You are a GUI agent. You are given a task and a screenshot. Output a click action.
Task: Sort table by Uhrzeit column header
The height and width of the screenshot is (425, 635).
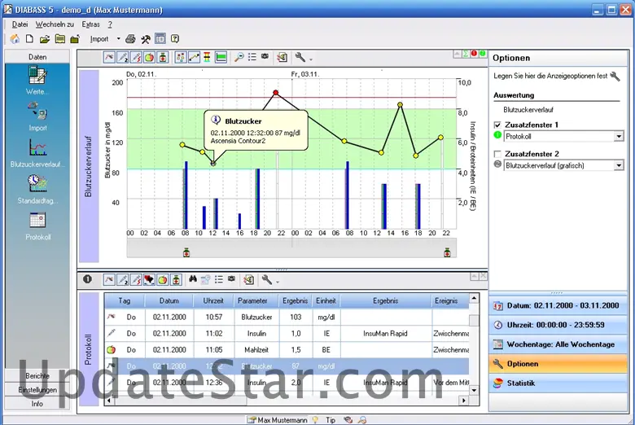click(213, 300)
